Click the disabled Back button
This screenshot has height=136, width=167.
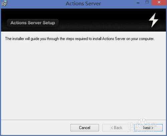(x=117, y=128)
